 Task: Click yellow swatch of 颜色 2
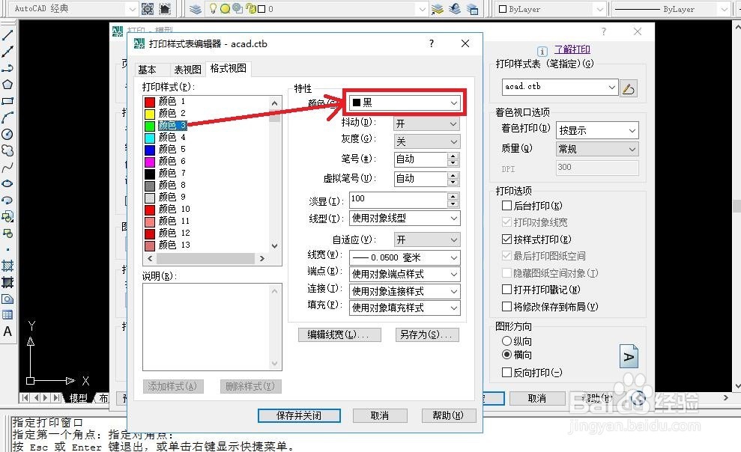[x=150, y=114]
